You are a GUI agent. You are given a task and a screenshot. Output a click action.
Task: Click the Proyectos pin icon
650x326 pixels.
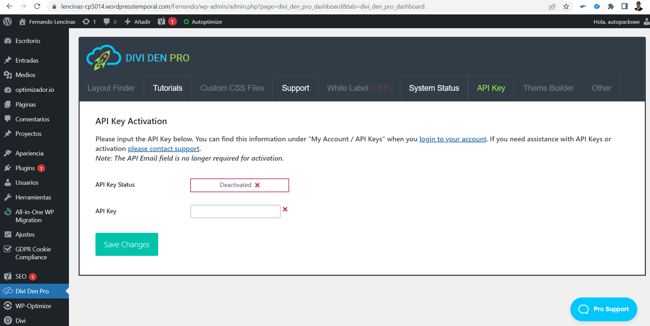click(8, 133)
